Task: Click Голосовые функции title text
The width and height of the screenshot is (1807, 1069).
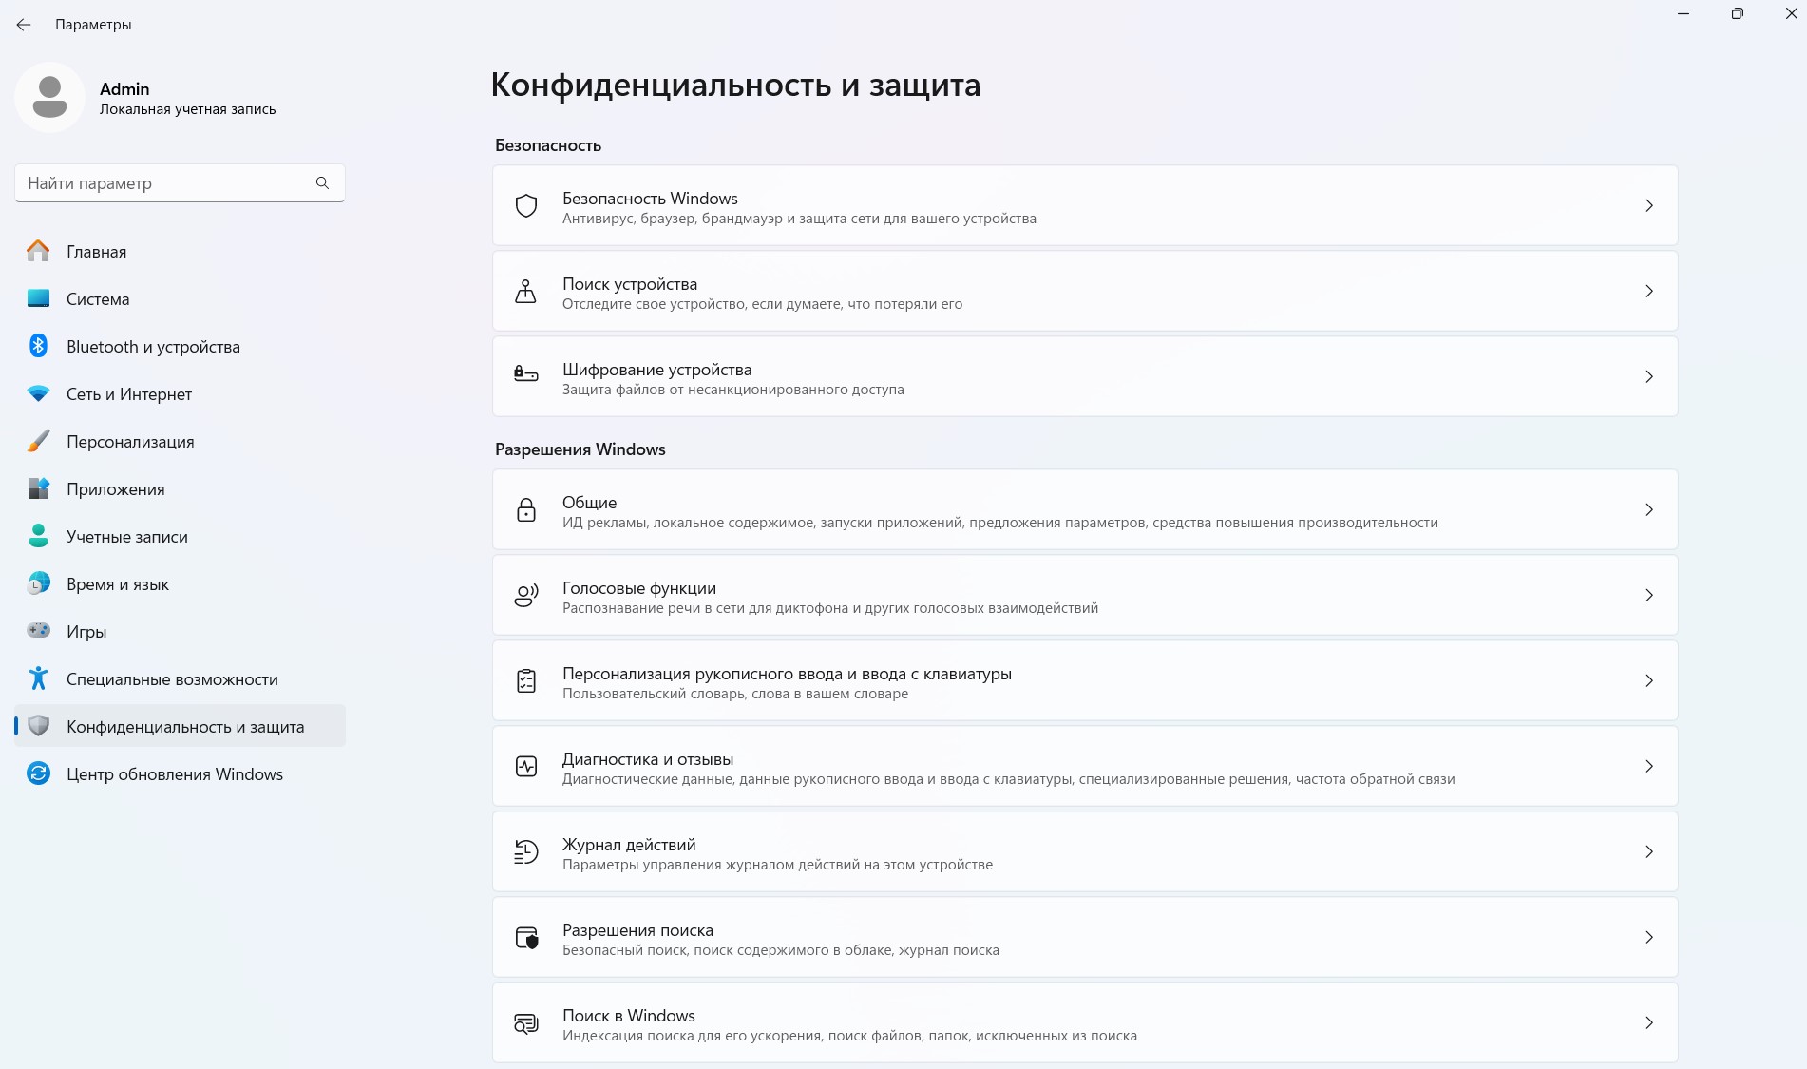Action: coord(639,588)
